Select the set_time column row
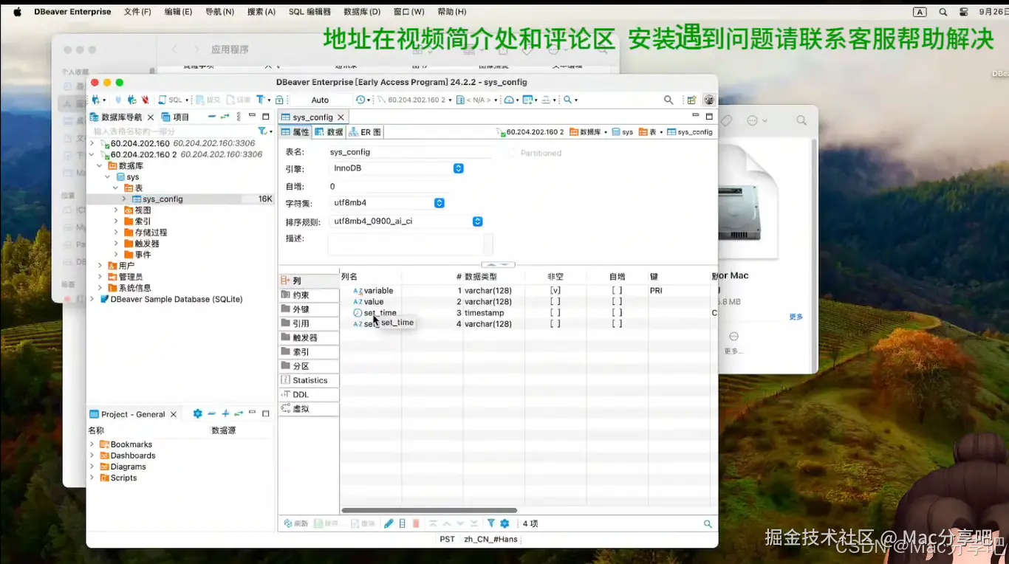The image size is (1009, 564). click(x=528, y=313)
